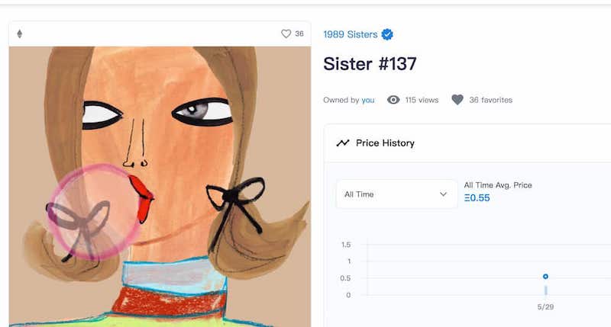Click the "115 views" count

point(422,100)
